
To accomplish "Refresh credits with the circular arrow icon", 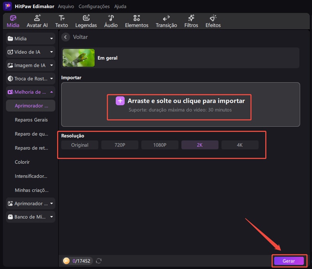I will (x=99, y=261).
